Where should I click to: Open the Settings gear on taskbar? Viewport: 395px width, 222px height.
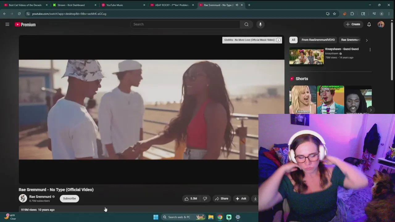(238, 217)
